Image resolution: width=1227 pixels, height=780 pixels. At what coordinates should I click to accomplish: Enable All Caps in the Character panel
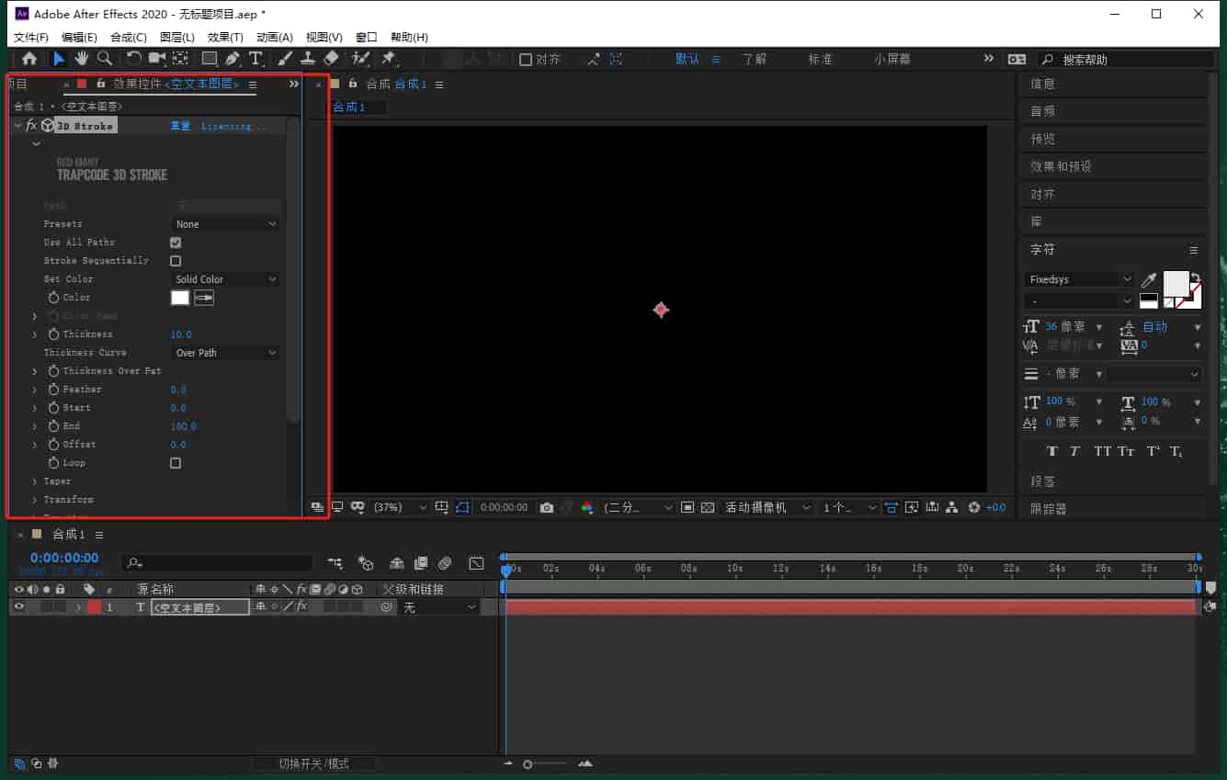[1102, 451]
